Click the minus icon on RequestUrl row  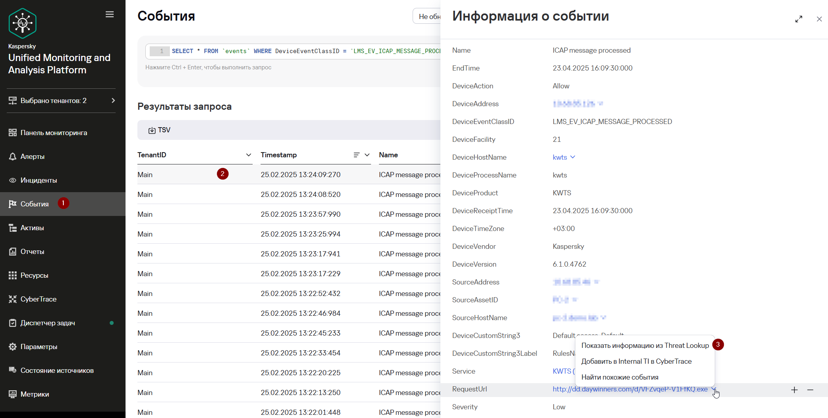coord(810,390)
